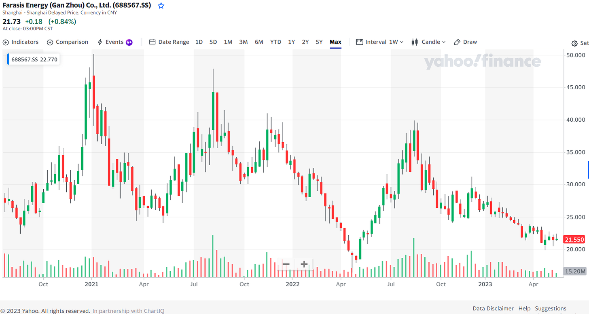Click the 45.000 price axis label
Viewport: 589px width, 314px height.
(575, 87)
